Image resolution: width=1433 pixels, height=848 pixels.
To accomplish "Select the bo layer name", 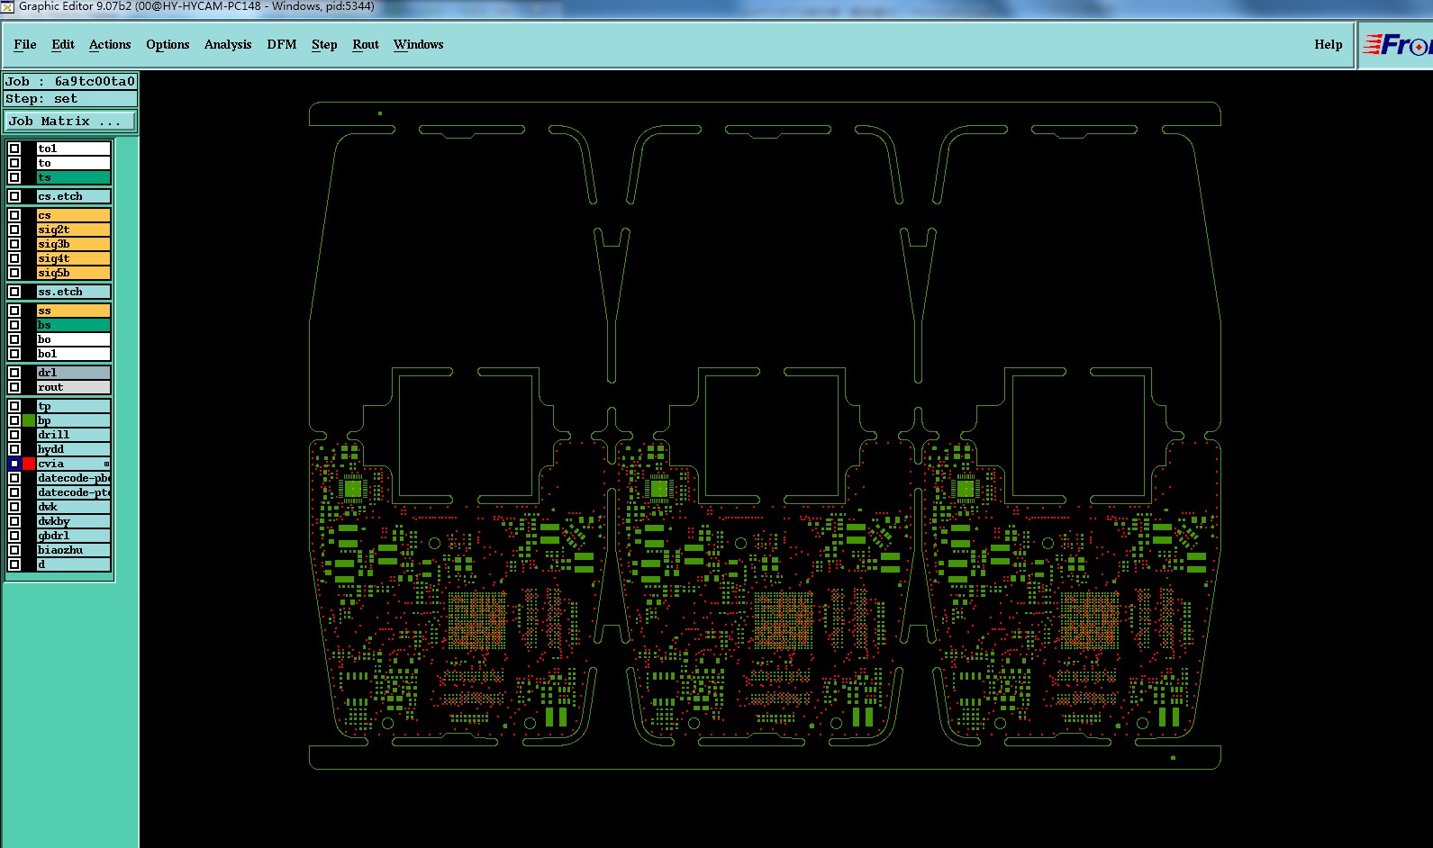I will click(74, 339).
